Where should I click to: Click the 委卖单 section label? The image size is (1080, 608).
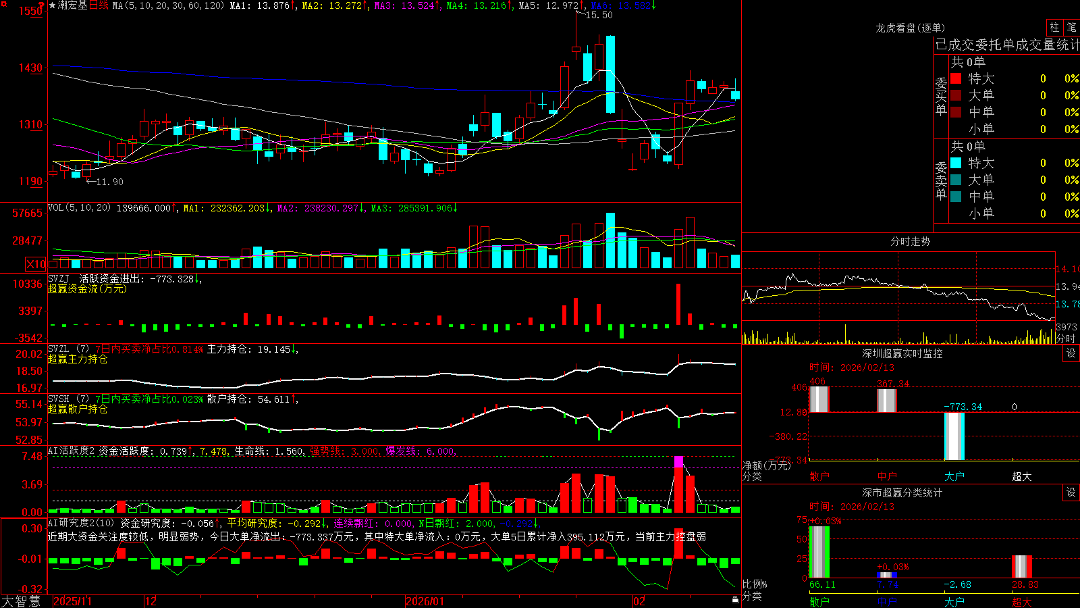pos(941,180)
